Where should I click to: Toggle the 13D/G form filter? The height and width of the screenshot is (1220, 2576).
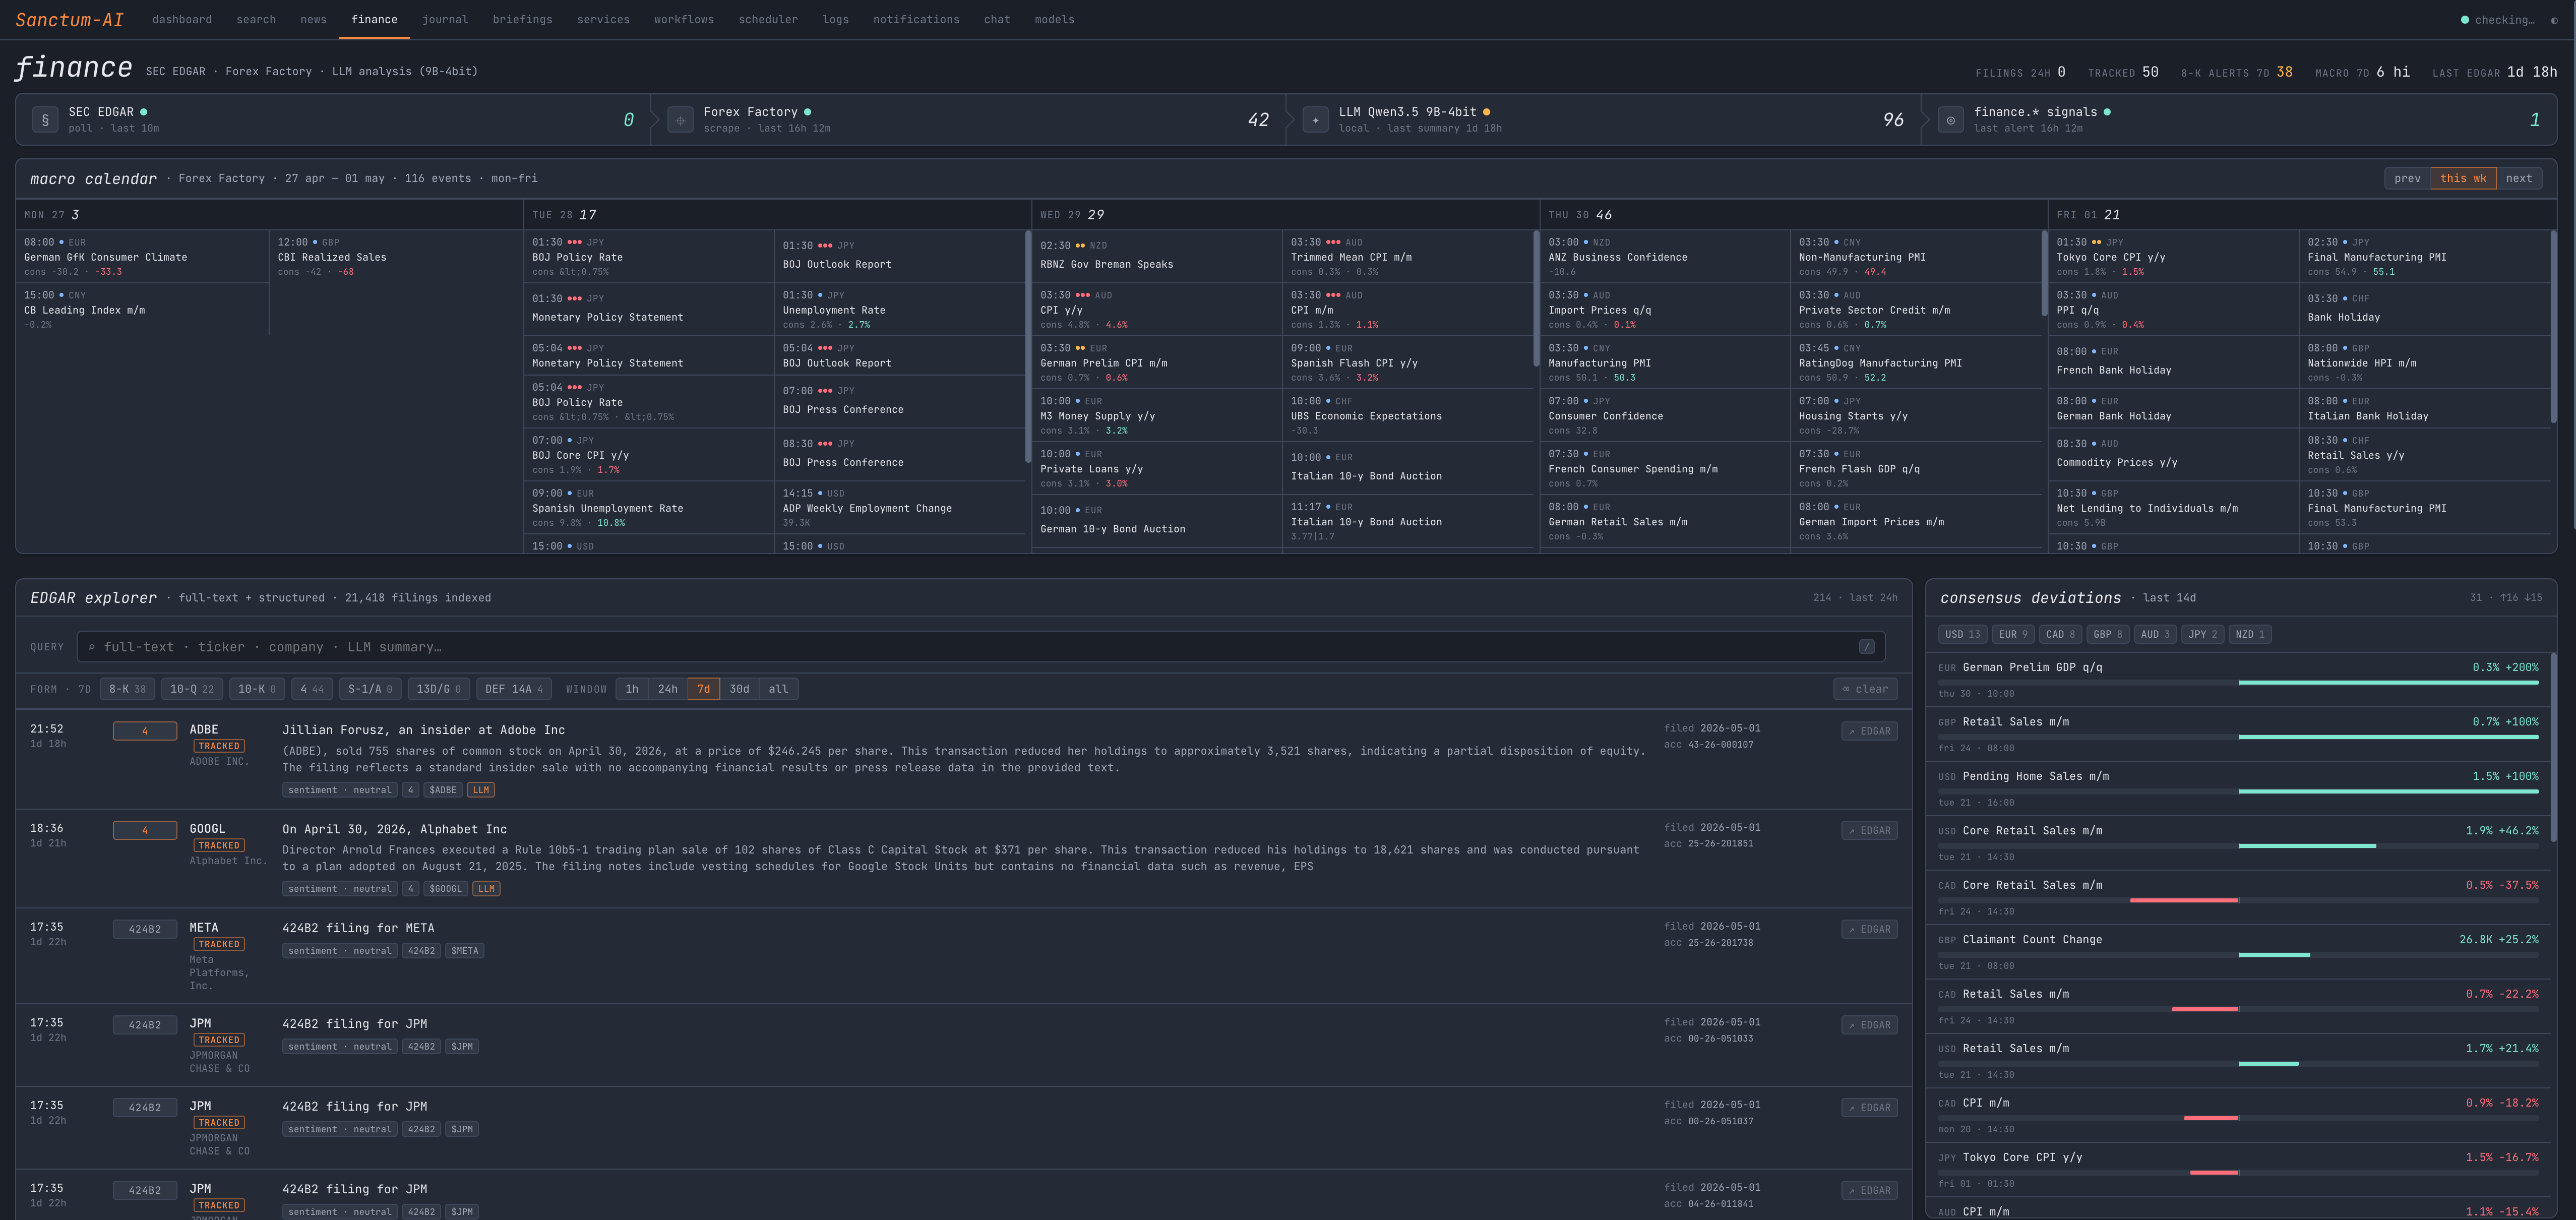click(439, 689)
